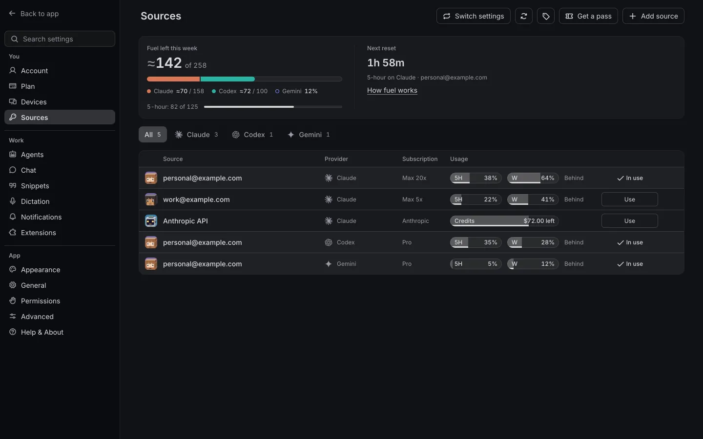Click the Switch settings button
Viewport: 703px width, 439px height.
[x=474, y=16]
